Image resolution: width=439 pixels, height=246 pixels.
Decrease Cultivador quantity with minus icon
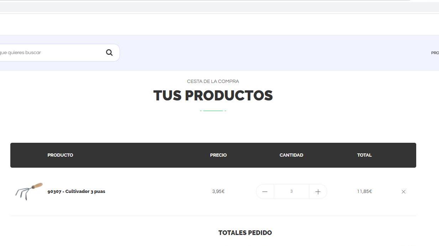click(265, 192)
